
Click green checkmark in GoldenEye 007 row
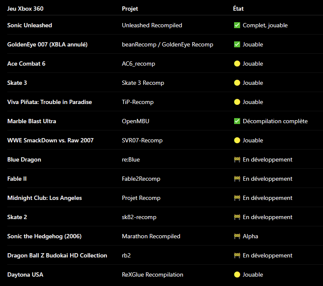(237, 44)
